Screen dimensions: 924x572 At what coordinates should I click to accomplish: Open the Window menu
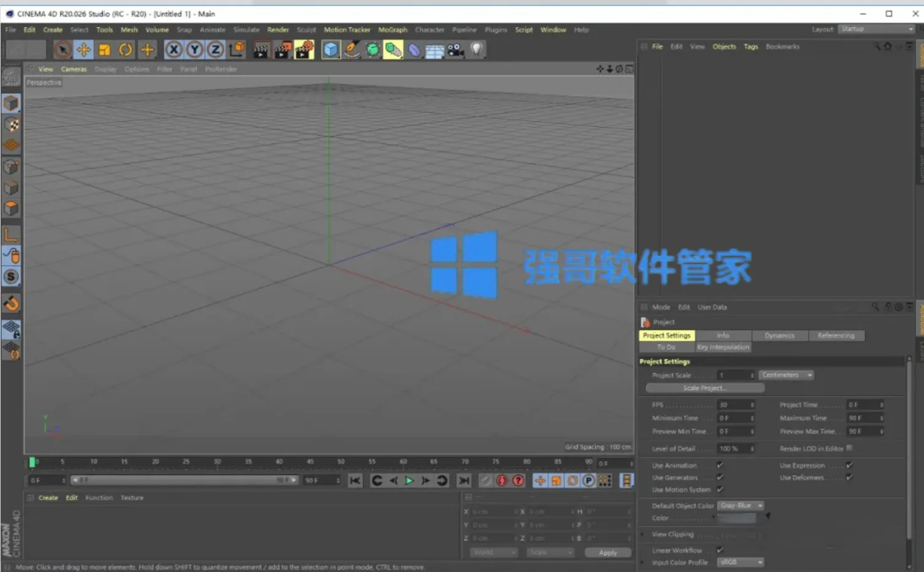(x=553, y=29)
